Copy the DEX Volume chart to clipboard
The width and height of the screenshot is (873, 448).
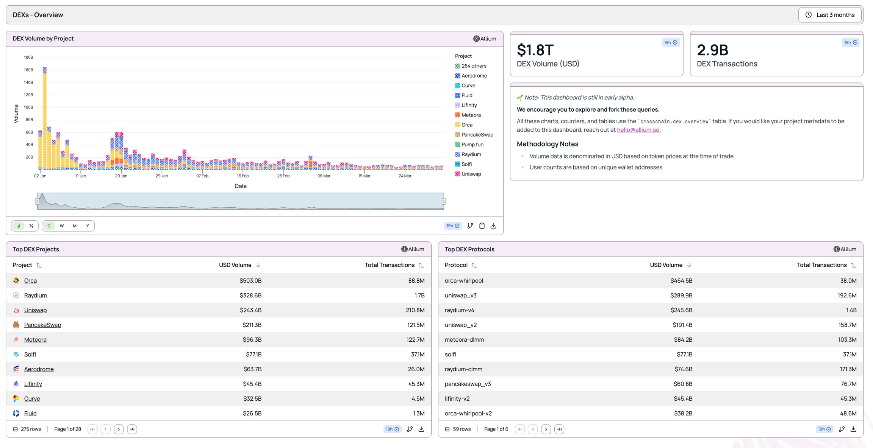482,226
